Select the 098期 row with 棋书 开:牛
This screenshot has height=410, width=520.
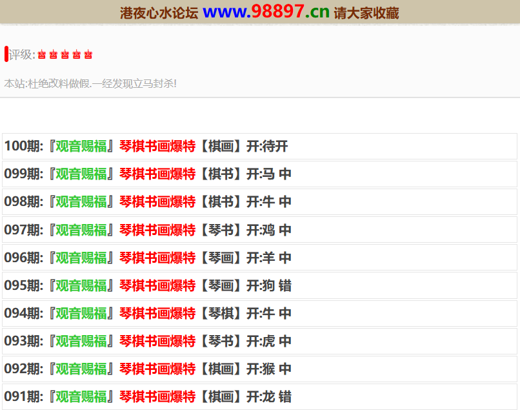(259, 202)
